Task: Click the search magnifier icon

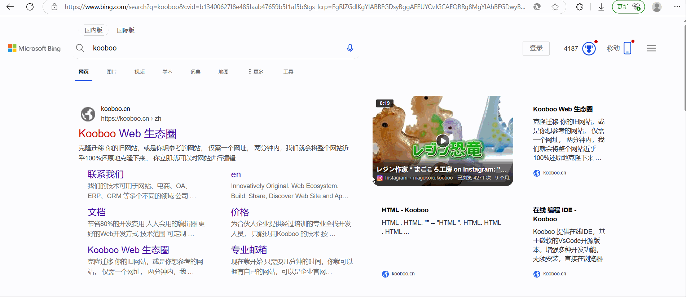Action: tap(80, 48)
